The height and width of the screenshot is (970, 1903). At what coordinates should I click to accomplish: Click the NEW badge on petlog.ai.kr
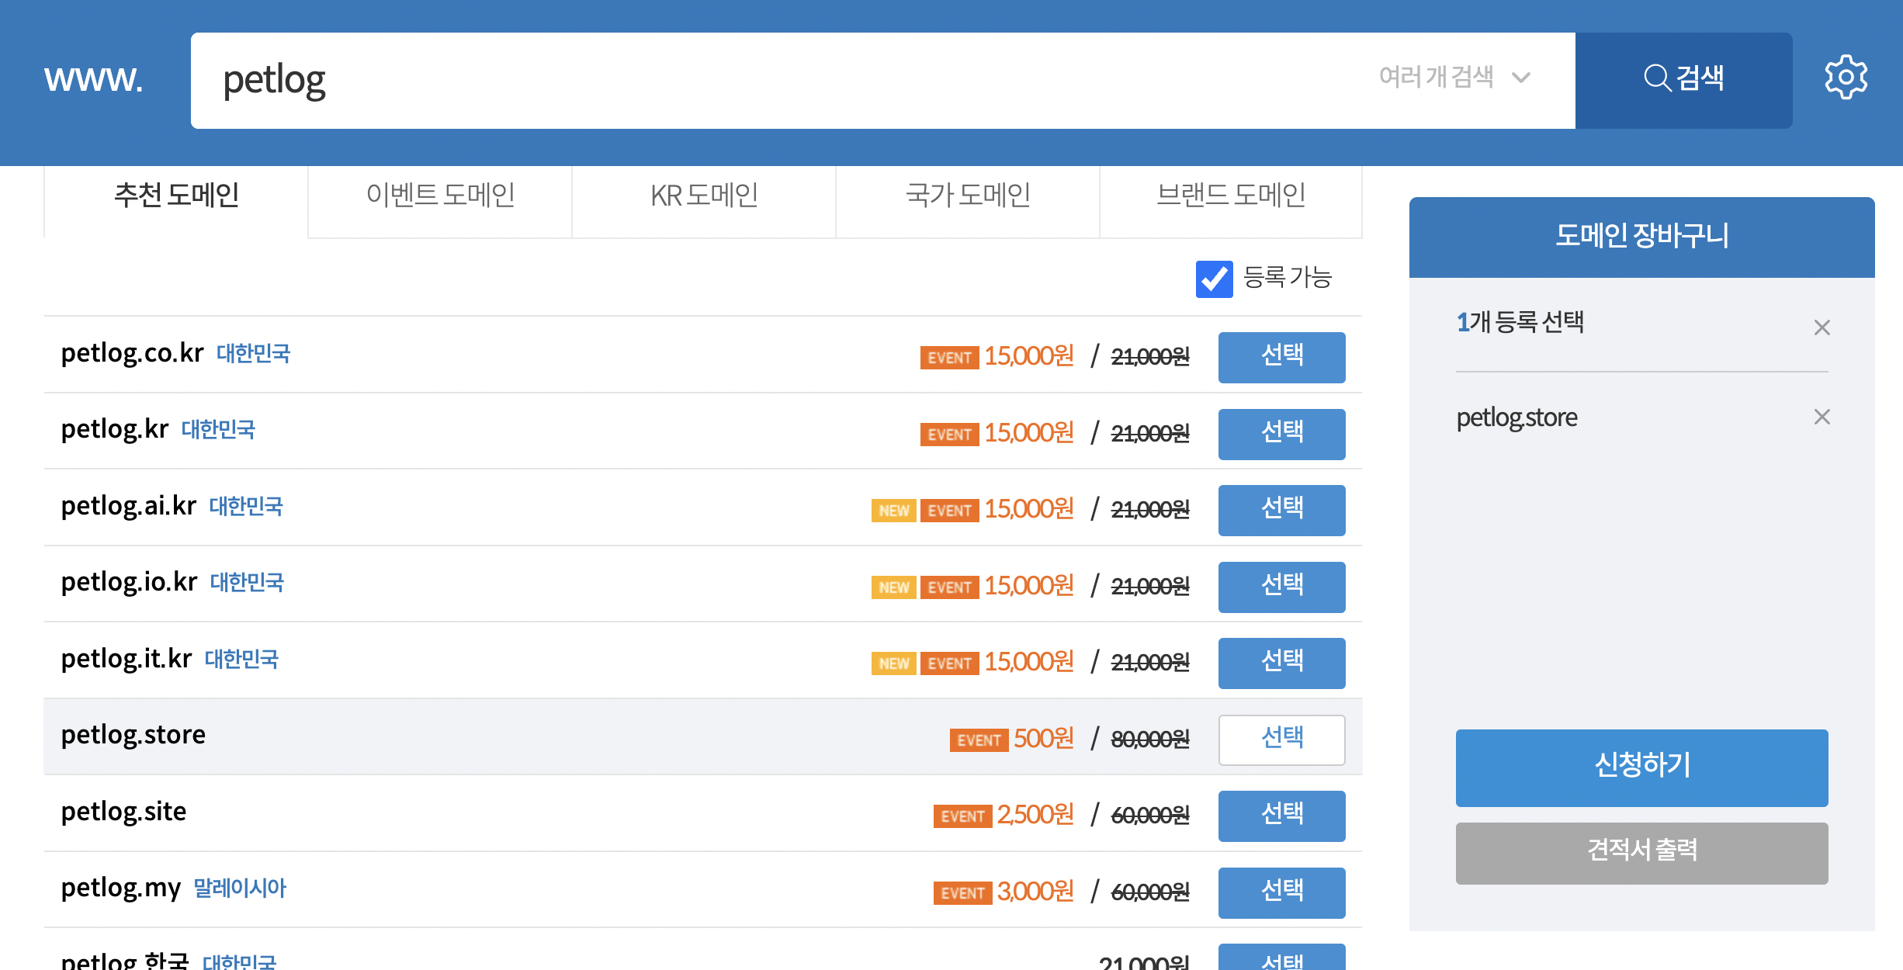pos(893,511)
